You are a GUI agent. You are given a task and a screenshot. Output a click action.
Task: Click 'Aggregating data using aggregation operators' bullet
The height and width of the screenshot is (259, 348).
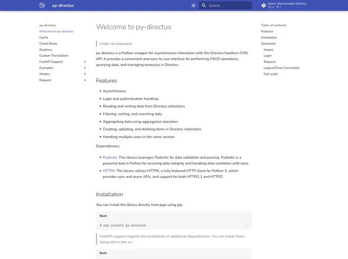[141, 121]
